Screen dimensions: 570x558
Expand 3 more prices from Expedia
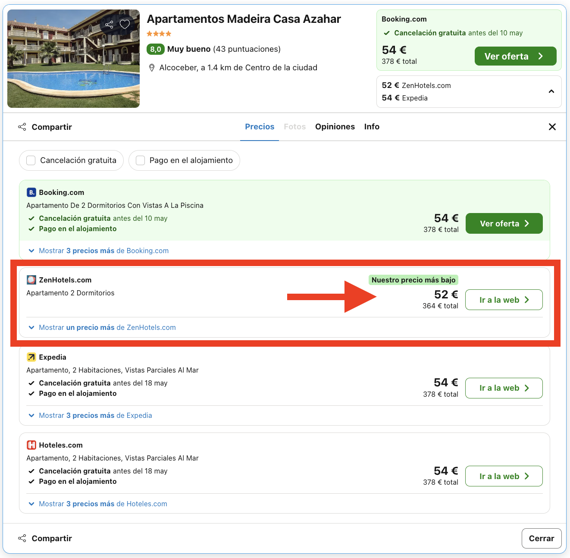95,415
